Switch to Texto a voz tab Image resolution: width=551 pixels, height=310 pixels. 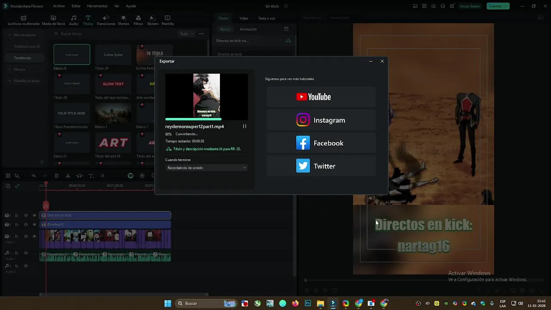pos(266,18)
